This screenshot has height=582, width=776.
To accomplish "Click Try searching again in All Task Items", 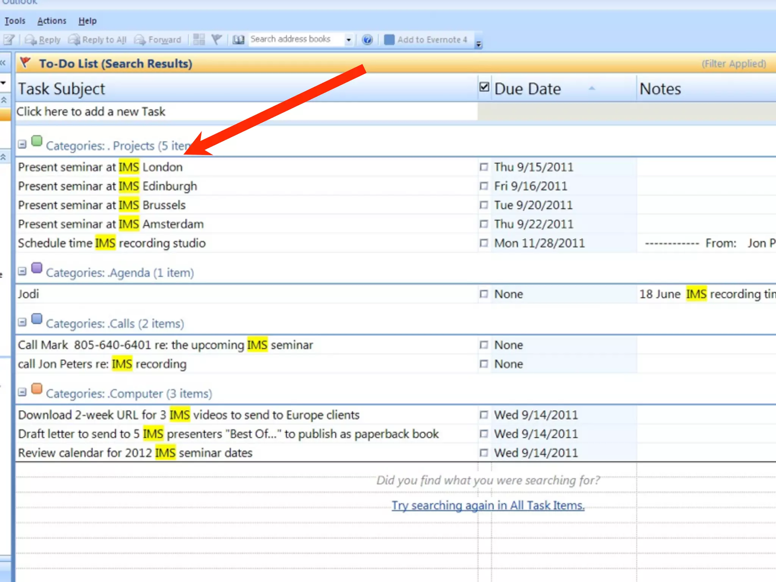I will pos(488,505).
